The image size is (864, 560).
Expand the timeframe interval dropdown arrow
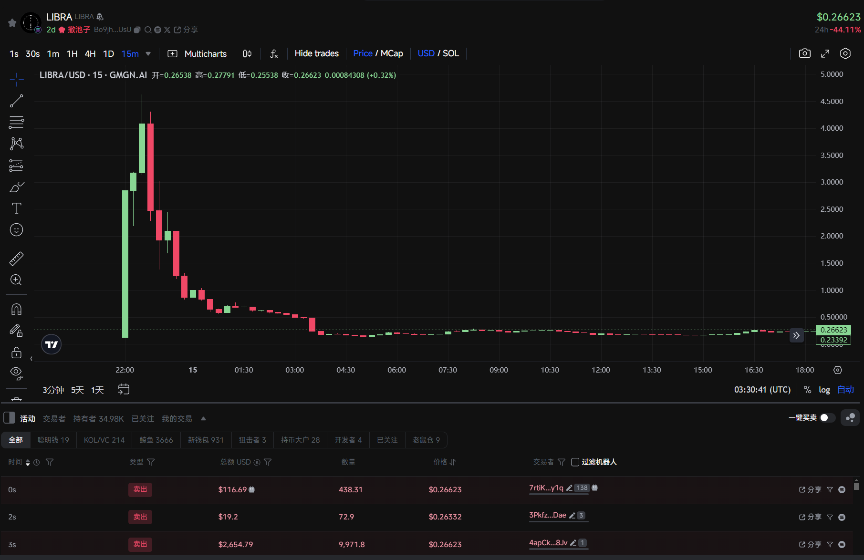[148, 53]
